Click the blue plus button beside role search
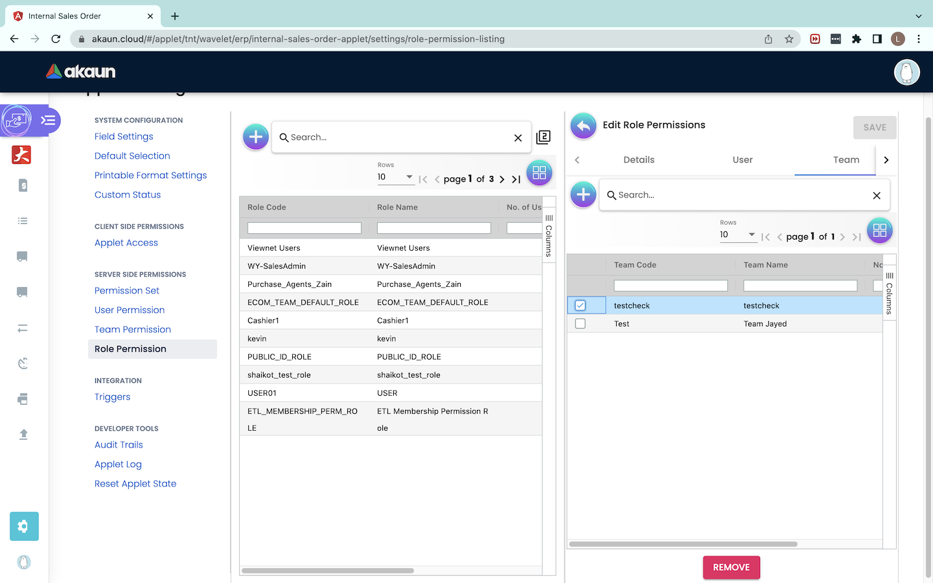This screenshot has height=583, width=933. pyautogui.click(x=255, y=137)
